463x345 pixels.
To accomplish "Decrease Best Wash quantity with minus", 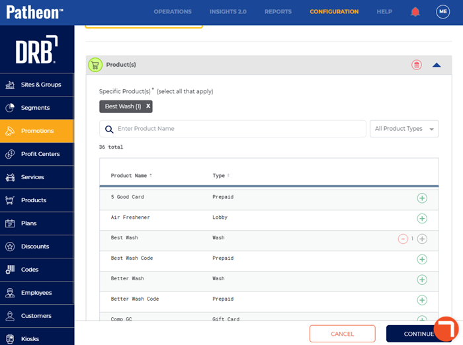I will coord(403,239).
